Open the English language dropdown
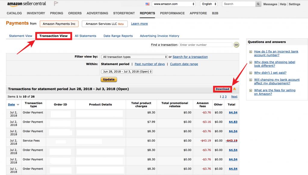 (x=209, y=4)
